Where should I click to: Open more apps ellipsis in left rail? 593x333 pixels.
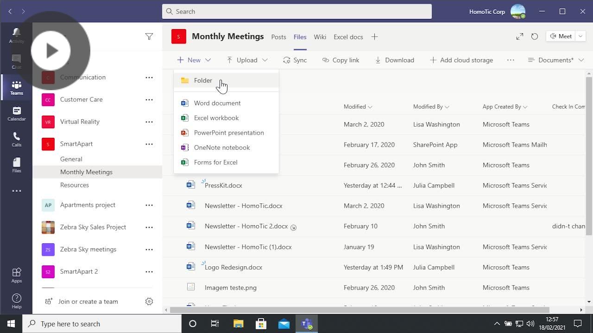[x=16, y=191]
